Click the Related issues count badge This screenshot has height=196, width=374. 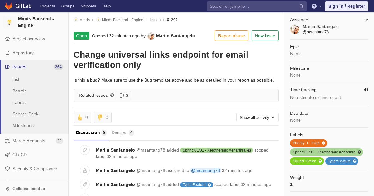[124, 96]
